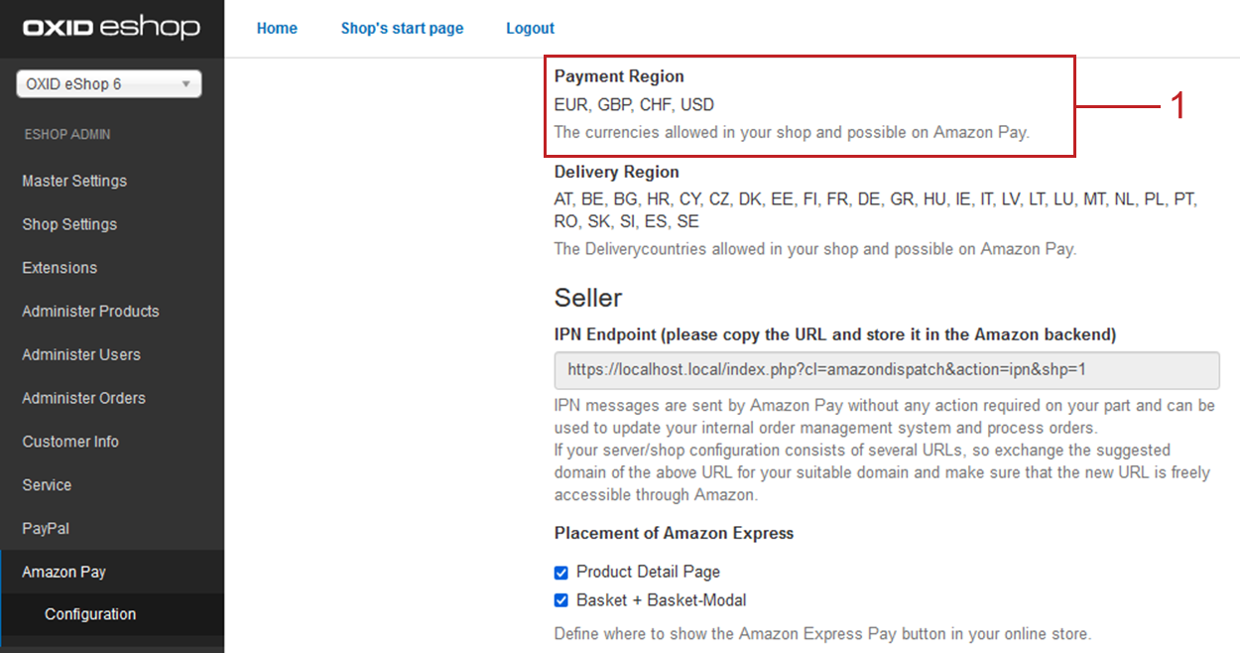Select Customer Info in sidebar
This screenshot has width=1240, height=653.
[70, 442]
